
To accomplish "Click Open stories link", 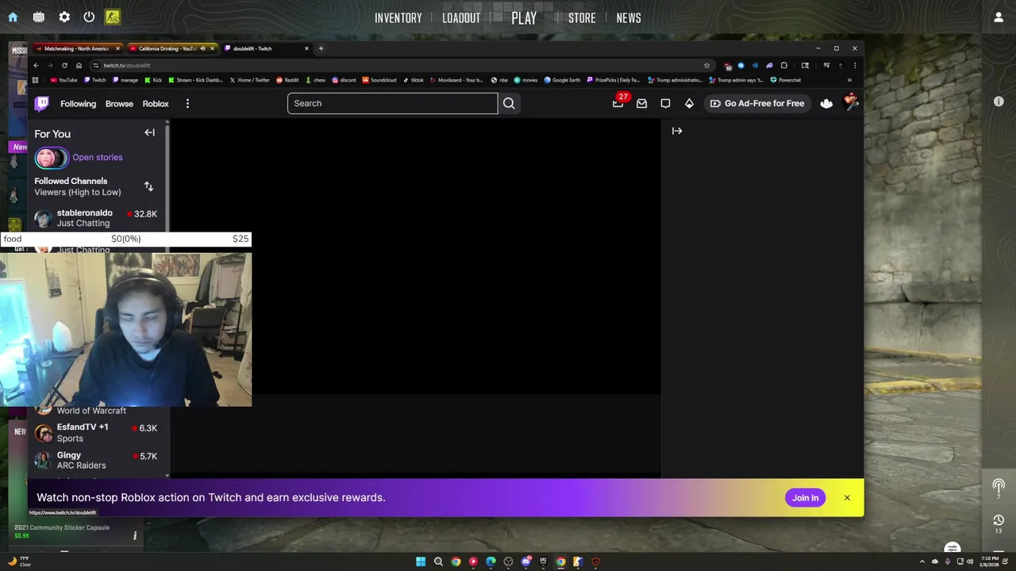I will point(97,157).
